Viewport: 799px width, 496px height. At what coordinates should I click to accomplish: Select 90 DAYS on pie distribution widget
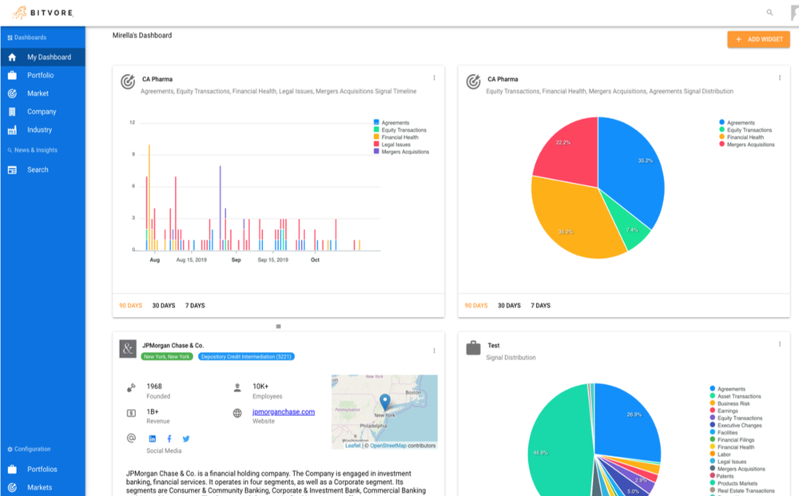coord(476,306)
